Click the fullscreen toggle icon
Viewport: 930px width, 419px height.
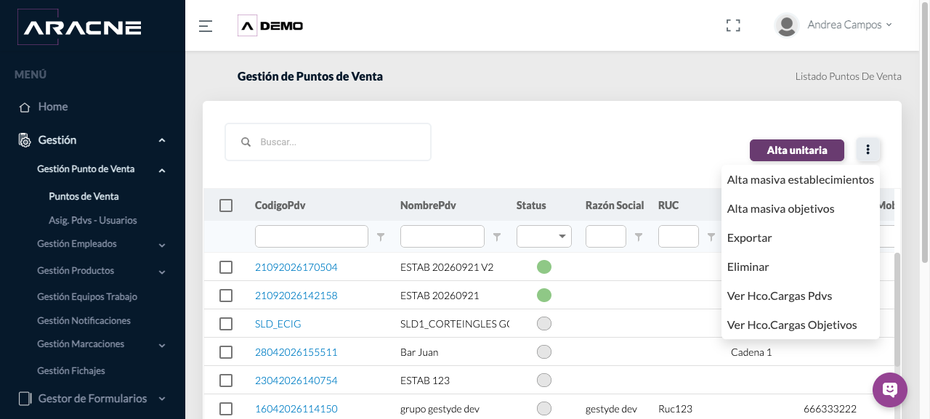point(733,25)
